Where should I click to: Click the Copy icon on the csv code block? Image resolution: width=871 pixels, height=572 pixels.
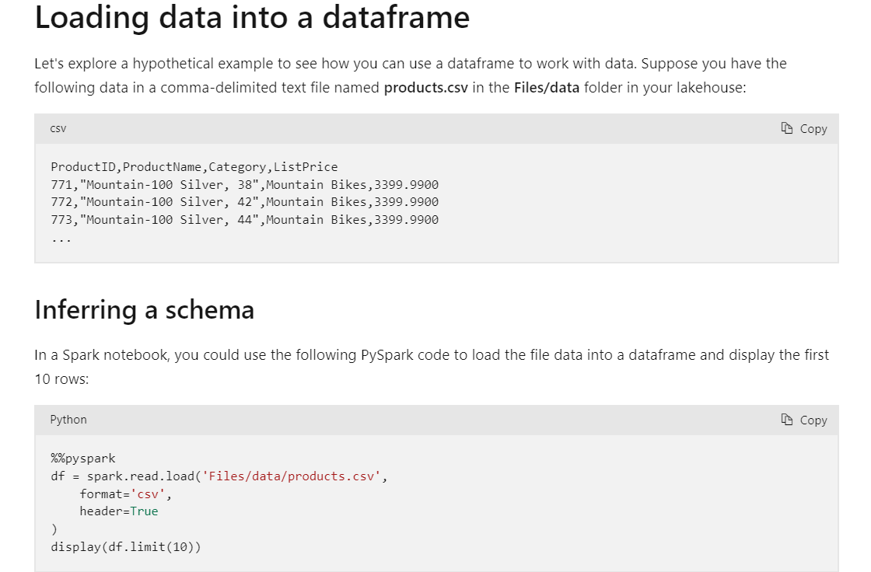pos(786,128)
